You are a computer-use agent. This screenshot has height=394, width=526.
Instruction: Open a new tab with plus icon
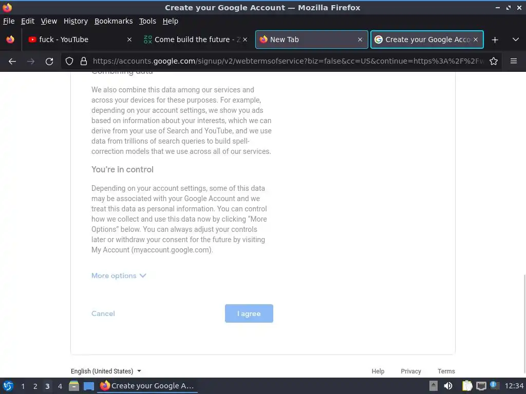click(x=495, y=40)
